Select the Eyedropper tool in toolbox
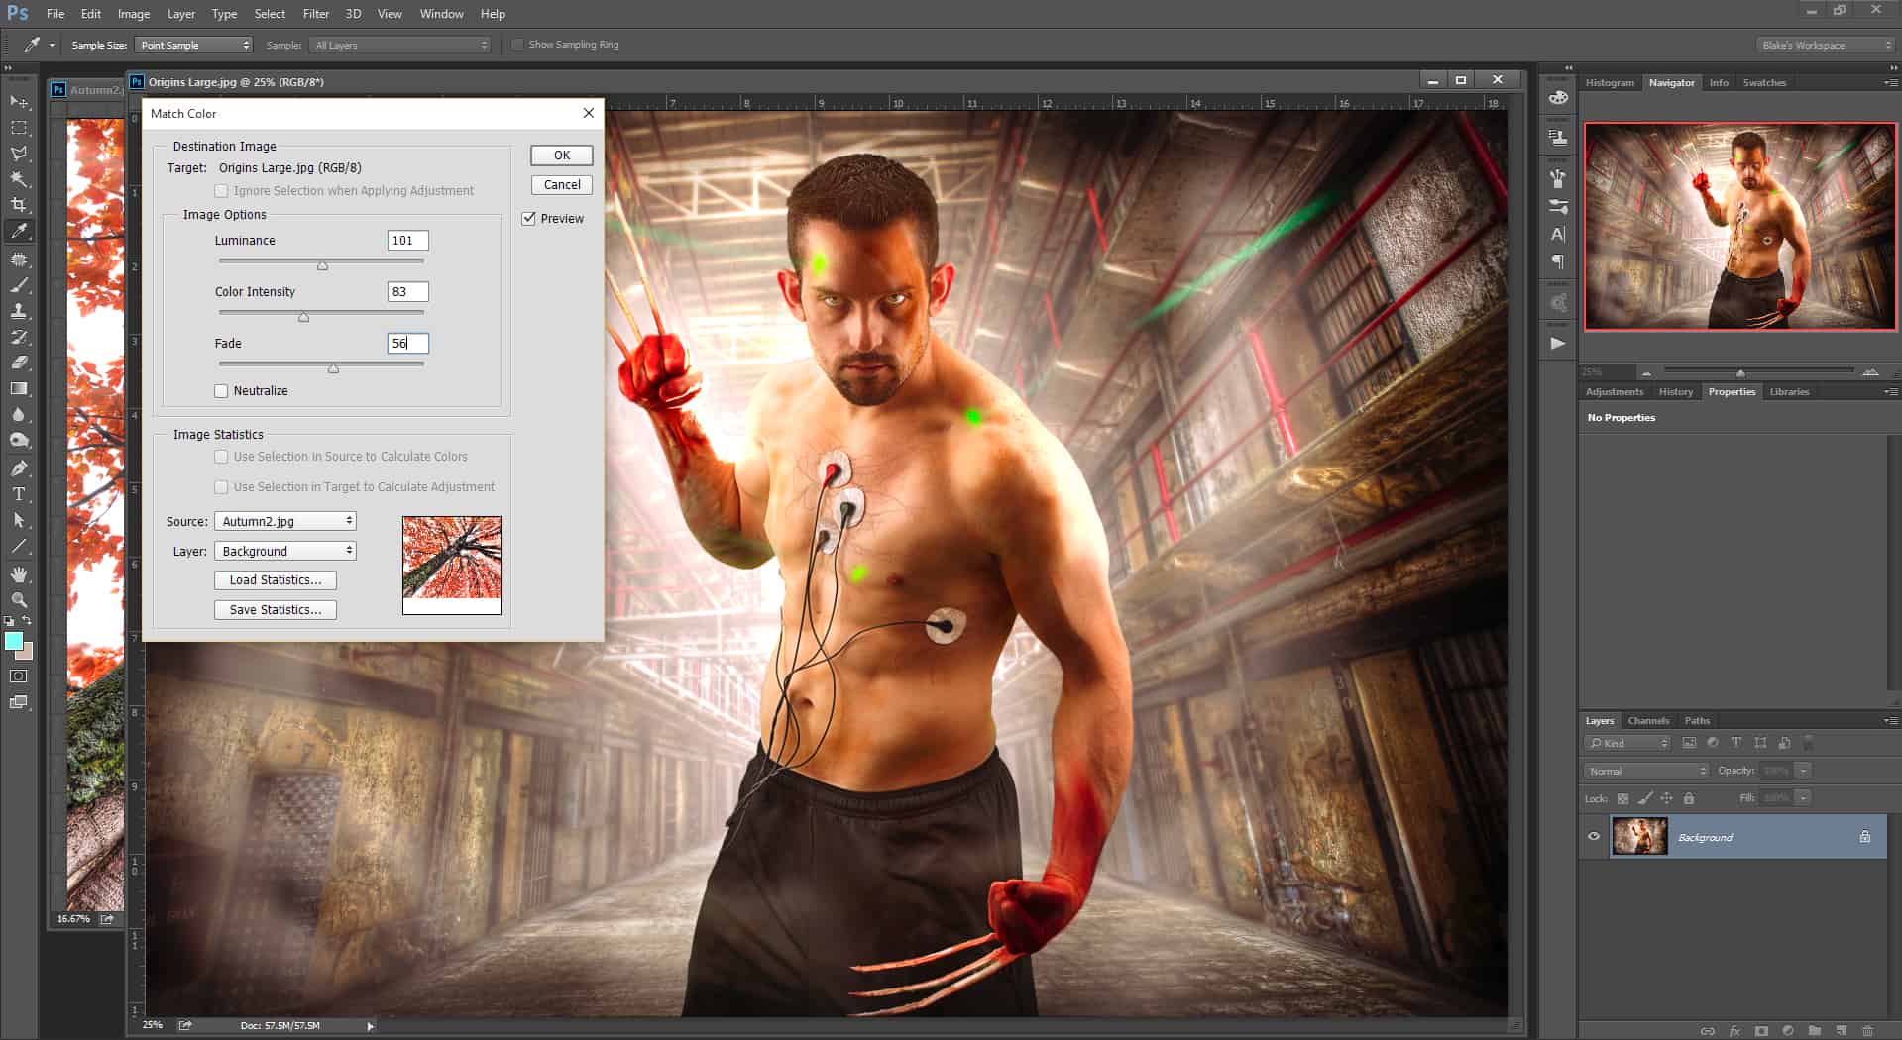1902x1040 pixels. click(19, 231)
